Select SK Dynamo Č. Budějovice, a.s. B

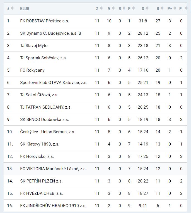tap(50, 33)
